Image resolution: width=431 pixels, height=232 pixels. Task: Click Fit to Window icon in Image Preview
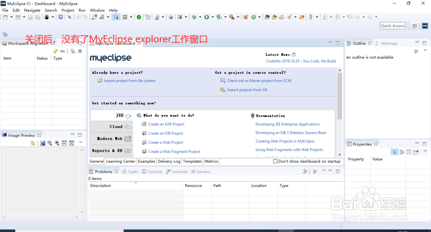pos(72,143)
